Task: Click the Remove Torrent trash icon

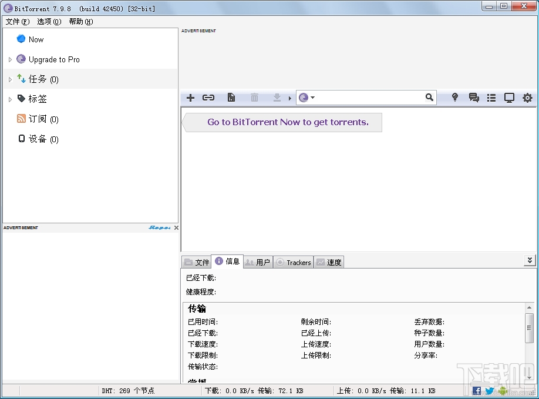Action: (x=254, y=98)
